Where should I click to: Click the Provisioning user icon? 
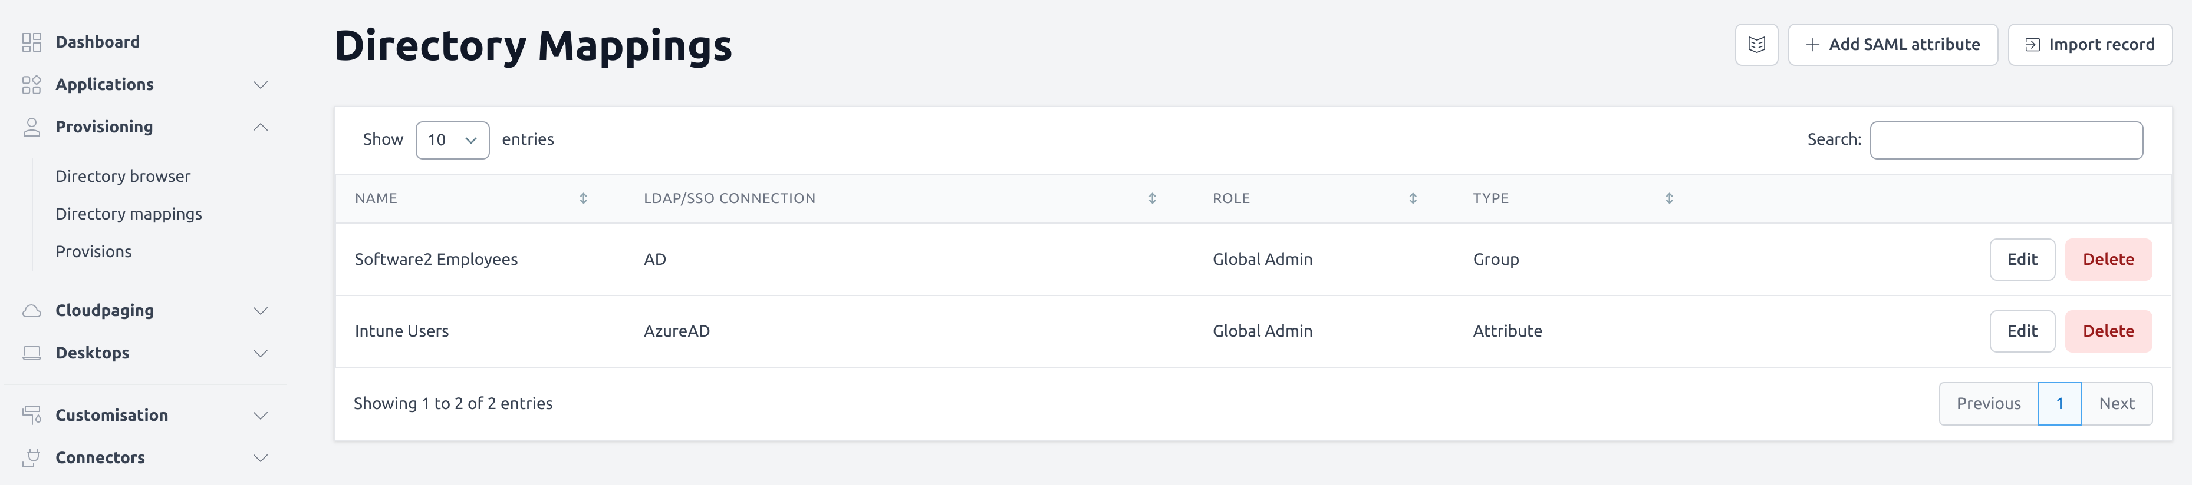(31, 127)
